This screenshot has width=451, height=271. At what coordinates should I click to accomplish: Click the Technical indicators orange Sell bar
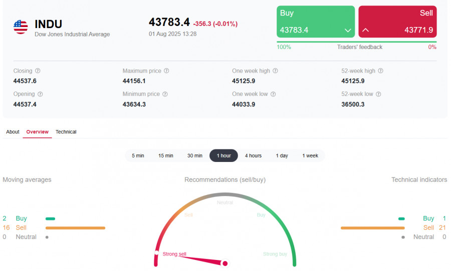point(373,228)
